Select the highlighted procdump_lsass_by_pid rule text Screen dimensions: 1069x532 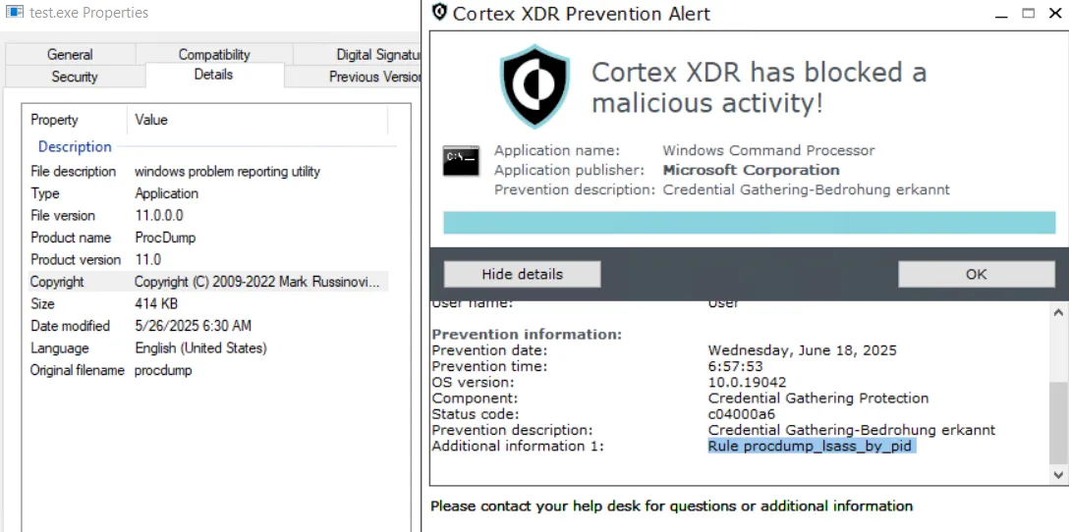pyautogui.click(x=811, y=446)
